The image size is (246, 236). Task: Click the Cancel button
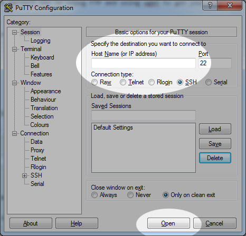click(x=215, y=223)
